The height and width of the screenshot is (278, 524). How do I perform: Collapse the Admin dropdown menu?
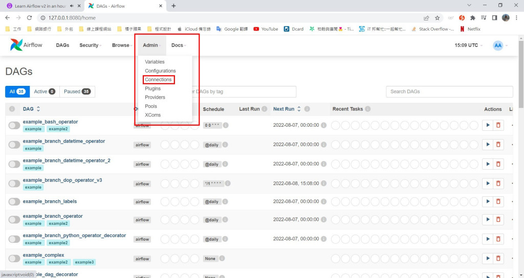point(151,45)
